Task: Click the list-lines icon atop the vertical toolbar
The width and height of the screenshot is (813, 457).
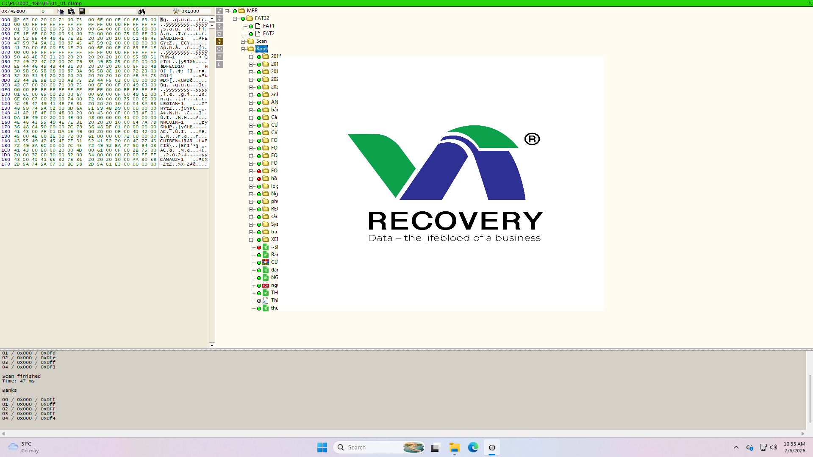Action: click(219, 11)
